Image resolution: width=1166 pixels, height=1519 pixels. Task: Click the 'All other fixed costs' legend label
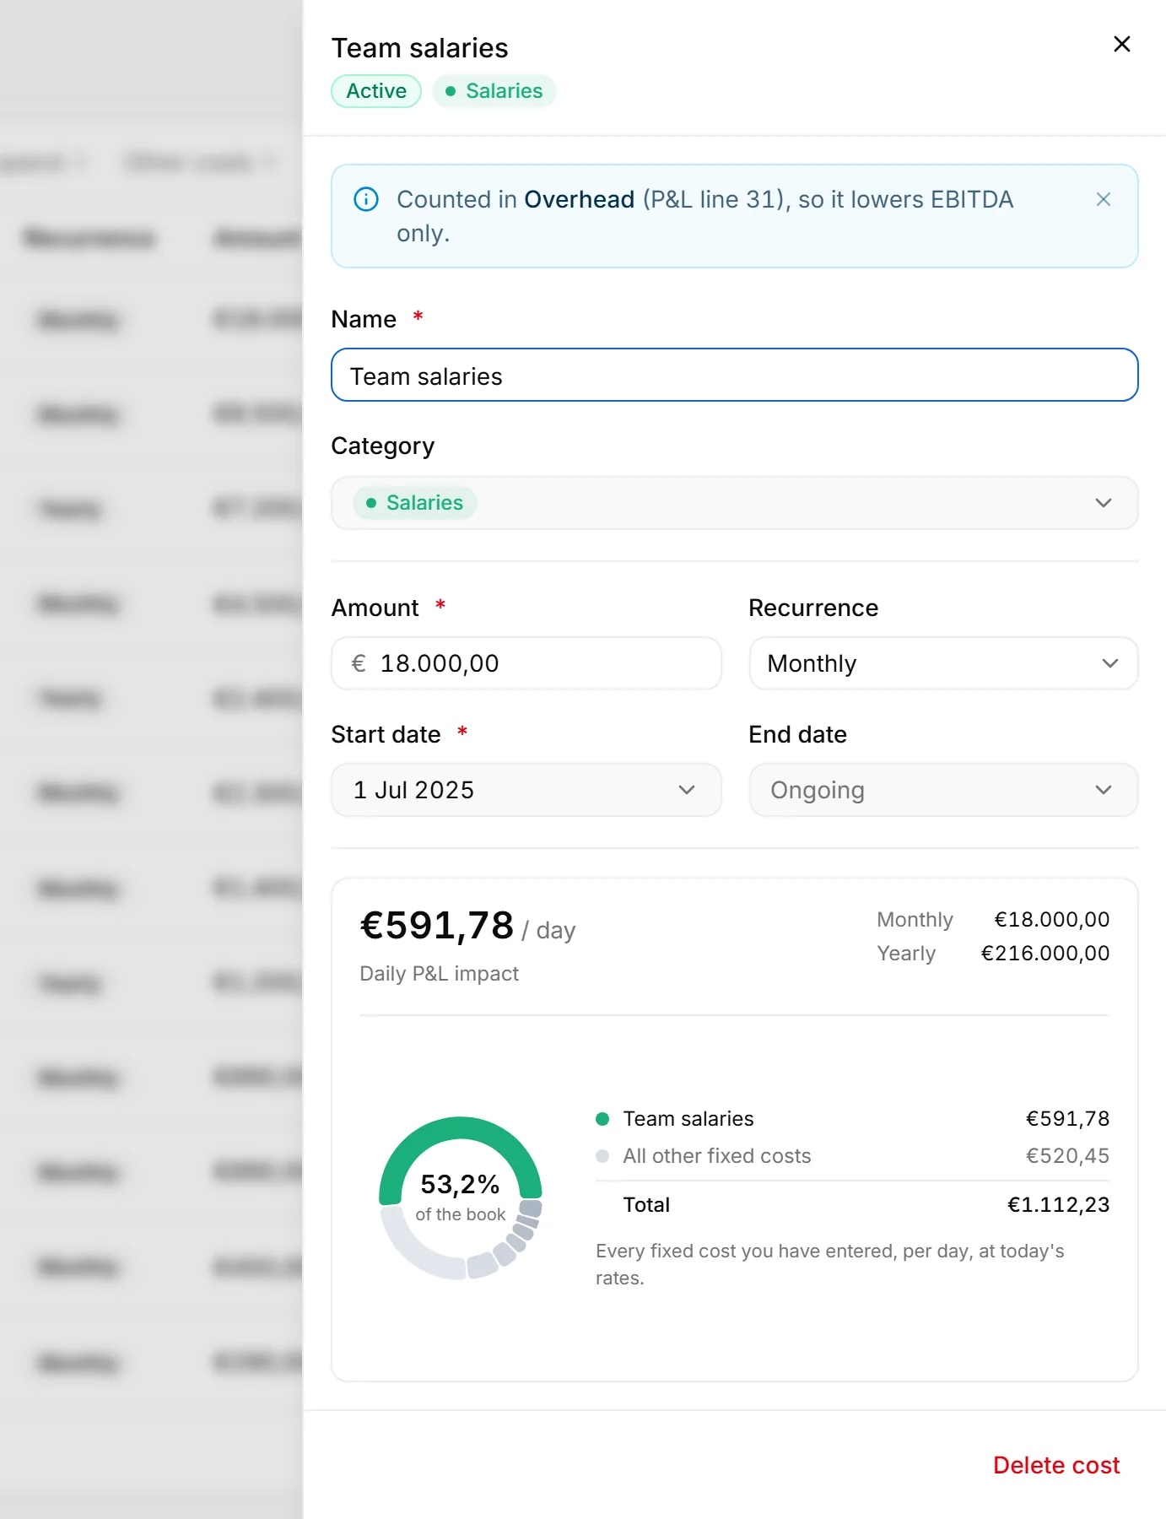click(717, 1156)
